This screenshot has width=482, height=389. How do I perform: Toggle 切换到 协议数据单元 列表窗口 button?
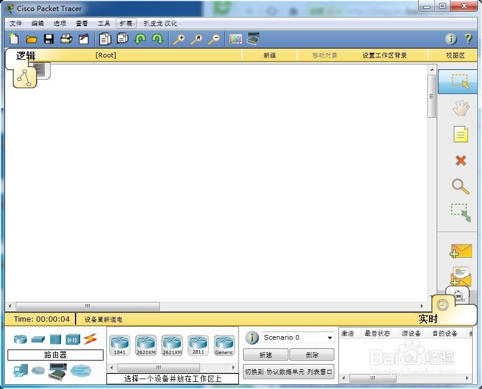288,372
